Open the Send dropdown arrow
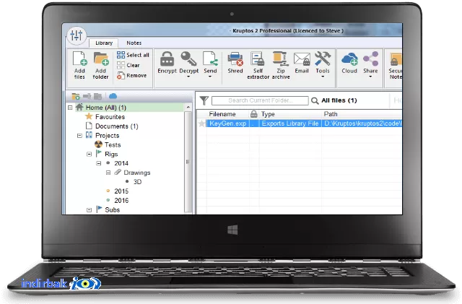This screenshot has width=462, height=304. point(210,77)
